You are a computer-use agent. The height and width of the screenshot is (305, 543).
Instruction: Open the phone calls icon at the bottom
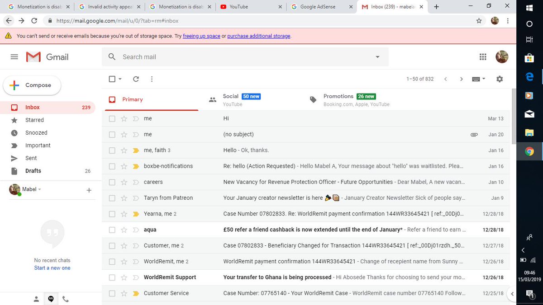point(65,299)
